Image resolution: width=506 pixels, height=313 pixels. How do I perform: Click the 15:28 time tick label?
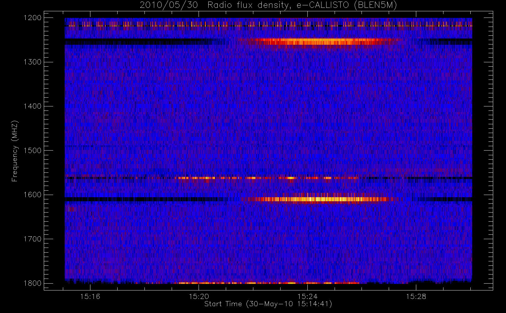[416, 296]
